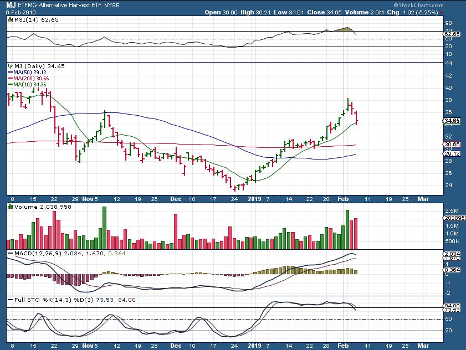466x350 pixels.
Task: Click the 29.12 moving average tag on right axis
Action: [x=453, y=154]
